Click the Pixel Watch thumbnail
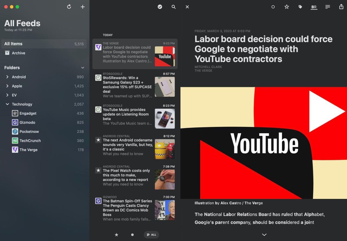Viewport: 347px width, 241px height. 165,180
